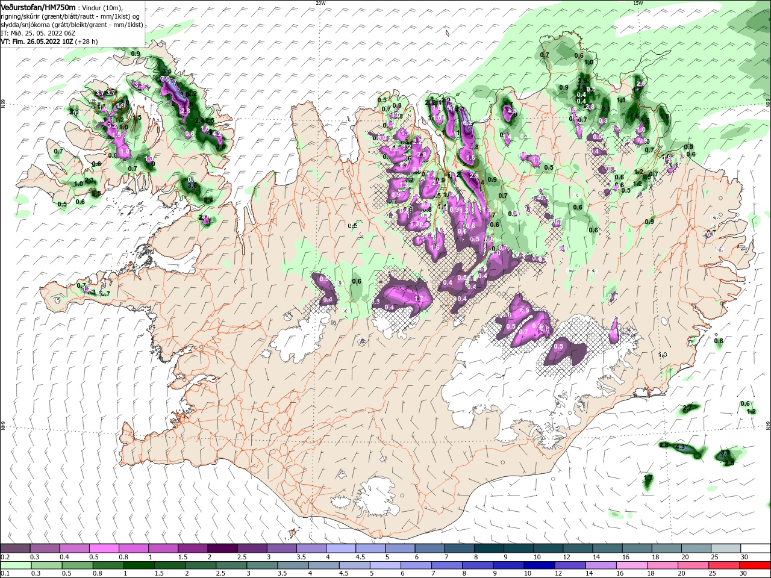Screen dimensions: 771x578
Task: Pick the lower-row medium green swatch starting at 0.8
Action: pos(107,565)
